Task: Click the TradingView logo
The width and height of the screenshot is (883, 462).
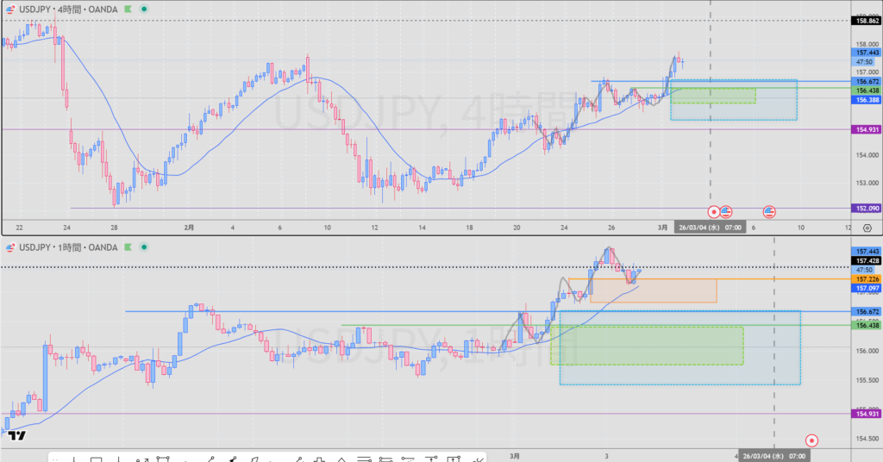Action: 16,436
